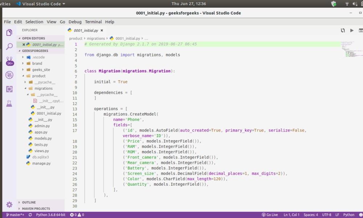Open tests.py in the explorer
This screenshot has height=218, width=363.
[41, 145]
